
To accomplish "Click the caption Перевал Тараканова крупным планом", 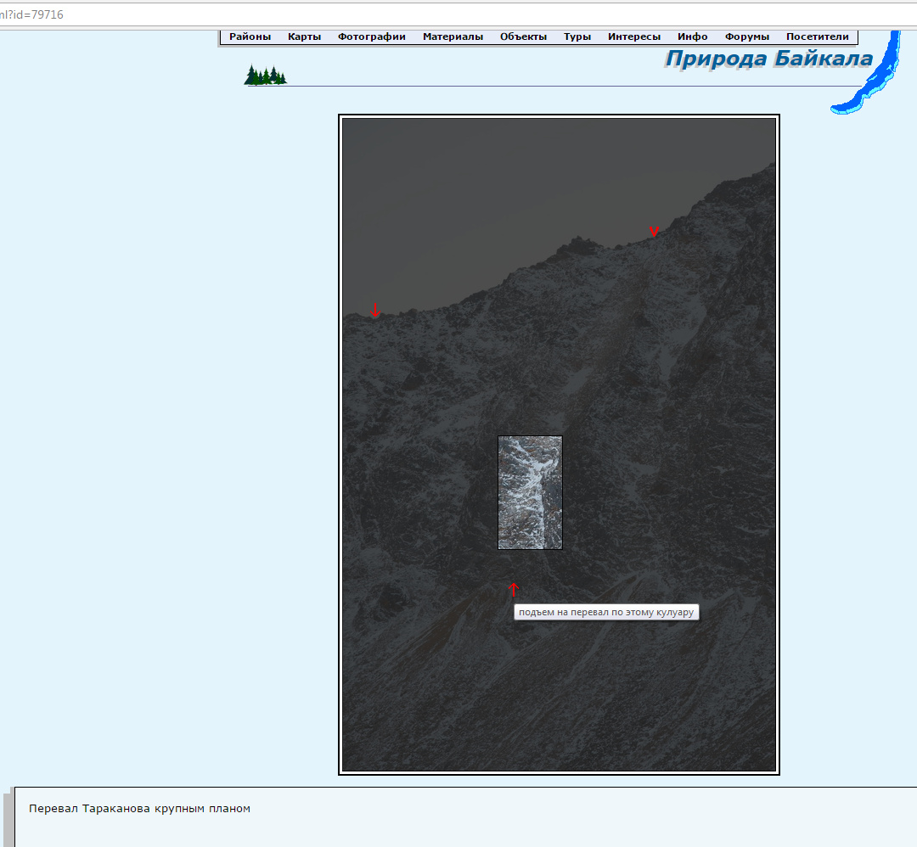I will [x=139, y=809].
